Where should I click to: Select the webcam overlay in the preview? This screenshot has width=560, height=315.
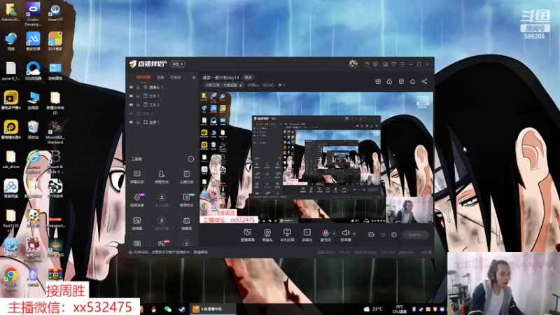409,209
